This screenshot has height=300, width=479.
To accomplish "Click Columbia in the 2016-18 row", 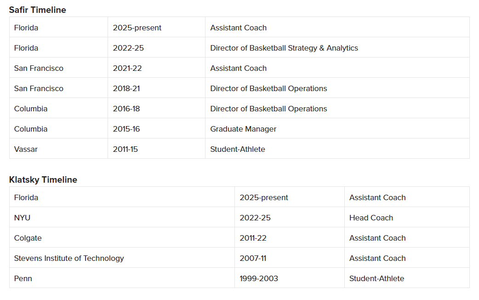I will pos(31,109).
